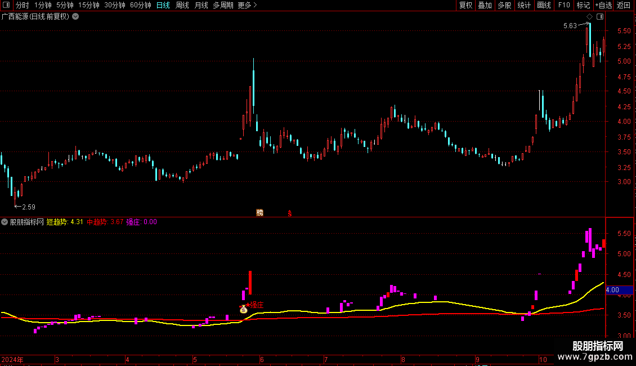636x366 pixels.
Task: Open the 广西能源 chart settings dropdown
Action: [75, 17]
